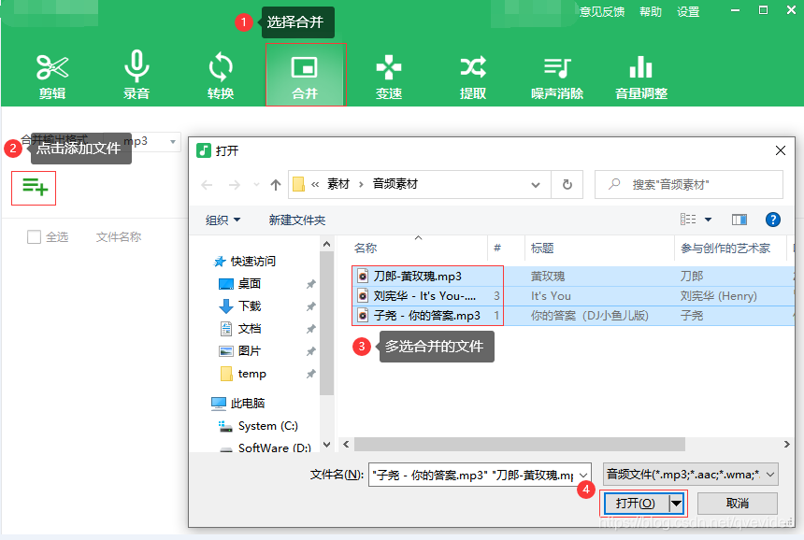Open the 文档 documents folder
The width and height of the screenshot is (804, 540).
pos(250,329)
